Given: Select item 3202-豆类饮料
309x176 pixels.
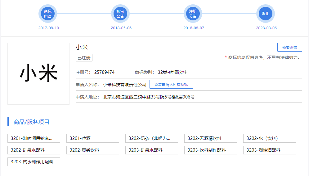Looking at the screenshot, I should tap(93, 150).
